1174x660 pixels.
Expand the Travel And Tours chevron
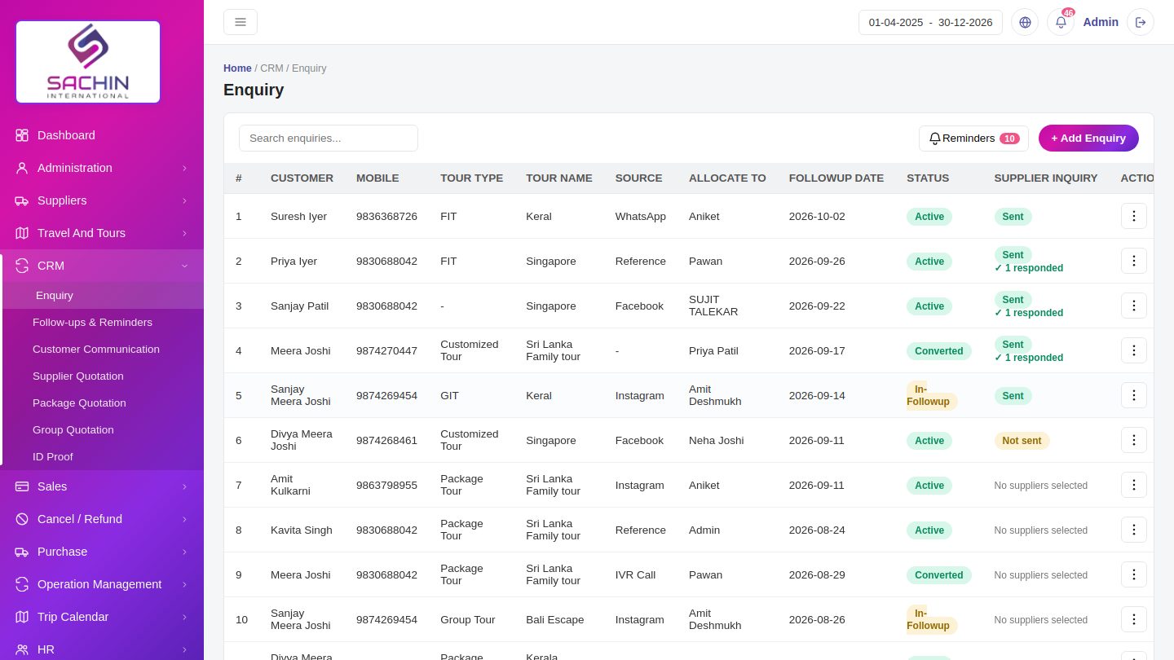pos(184,233)
